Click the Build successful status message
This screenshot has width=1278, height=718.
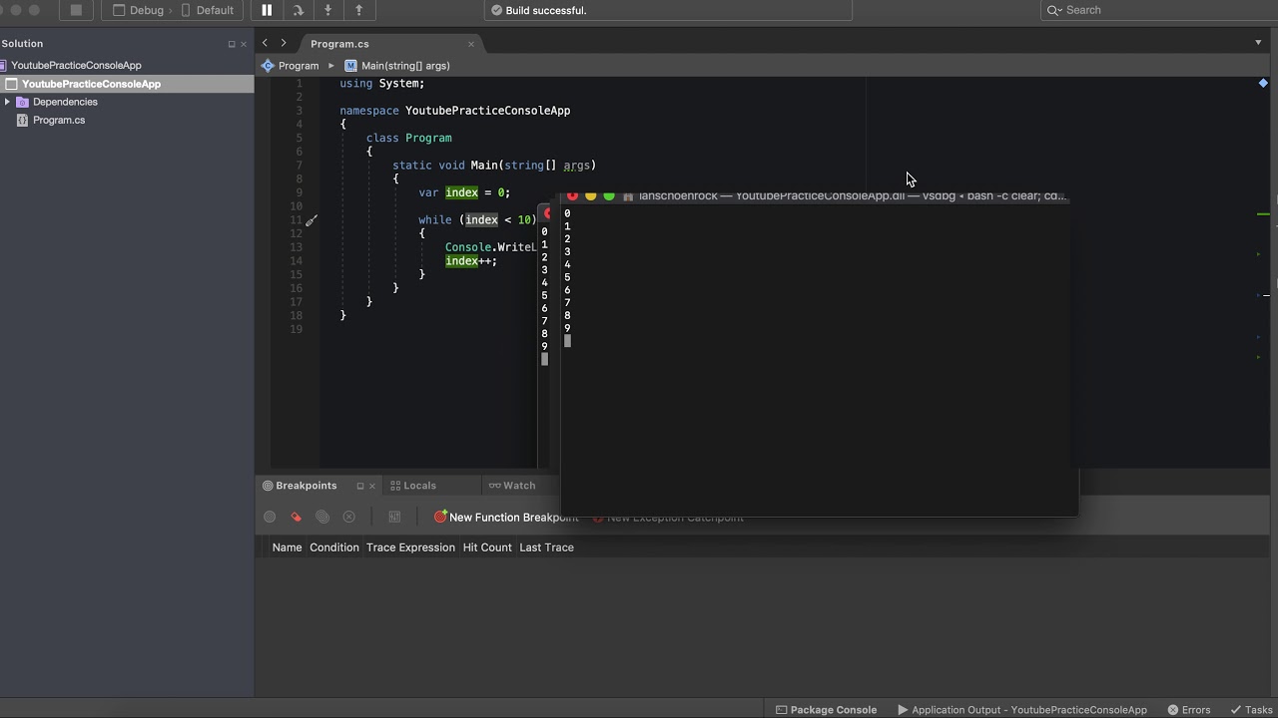[x=546, y=10]
